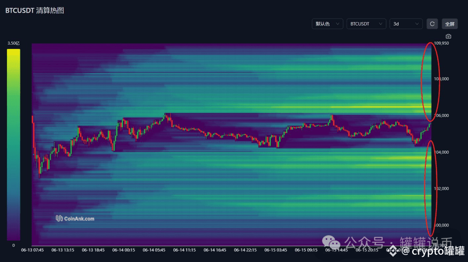Viewport: 468px width, 262px height.
Task: Click the 06-14 00:15 time label
Action: tap(123, 250)
